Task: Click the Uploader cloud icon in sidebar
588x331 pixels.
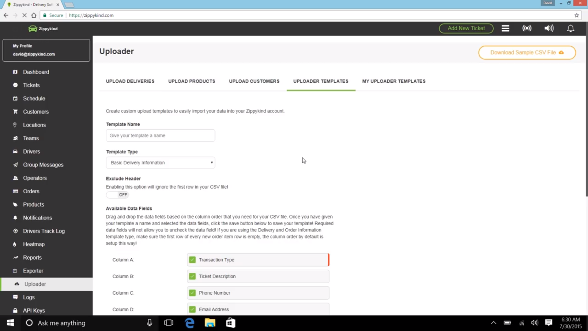Action: pyautogui.click(x=17, y=284)
